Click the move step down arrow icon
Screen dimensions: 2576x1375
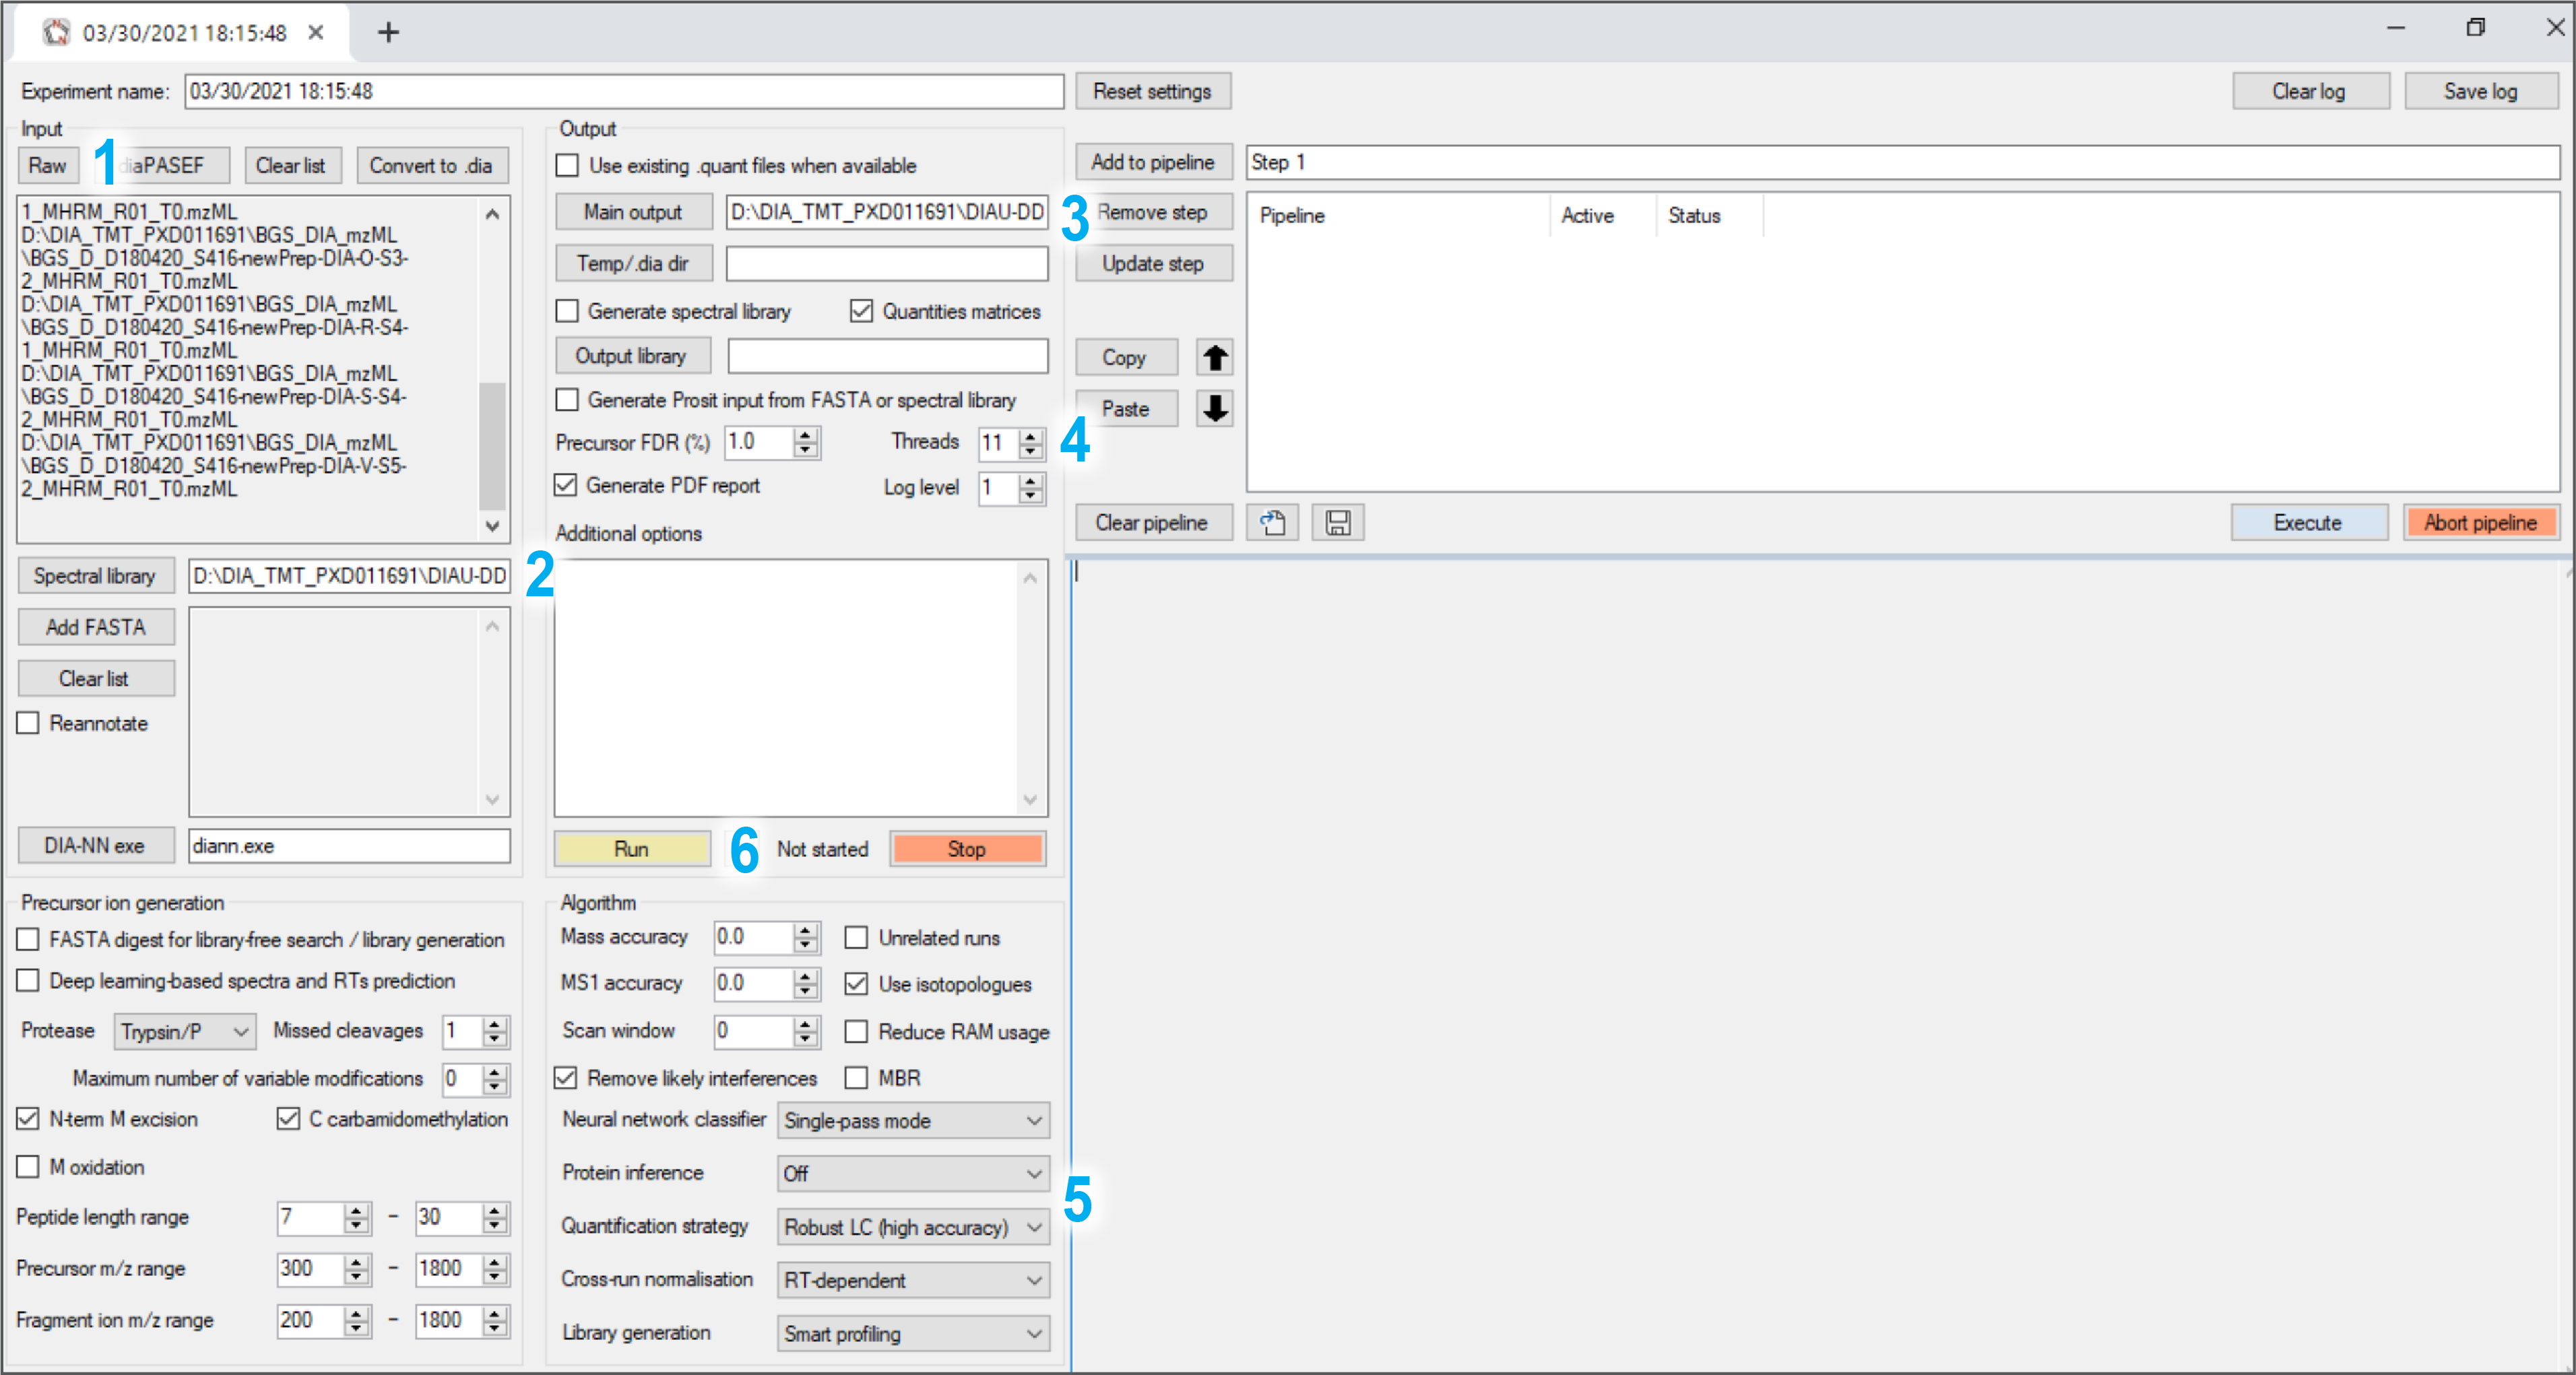tap(1214, 409)
